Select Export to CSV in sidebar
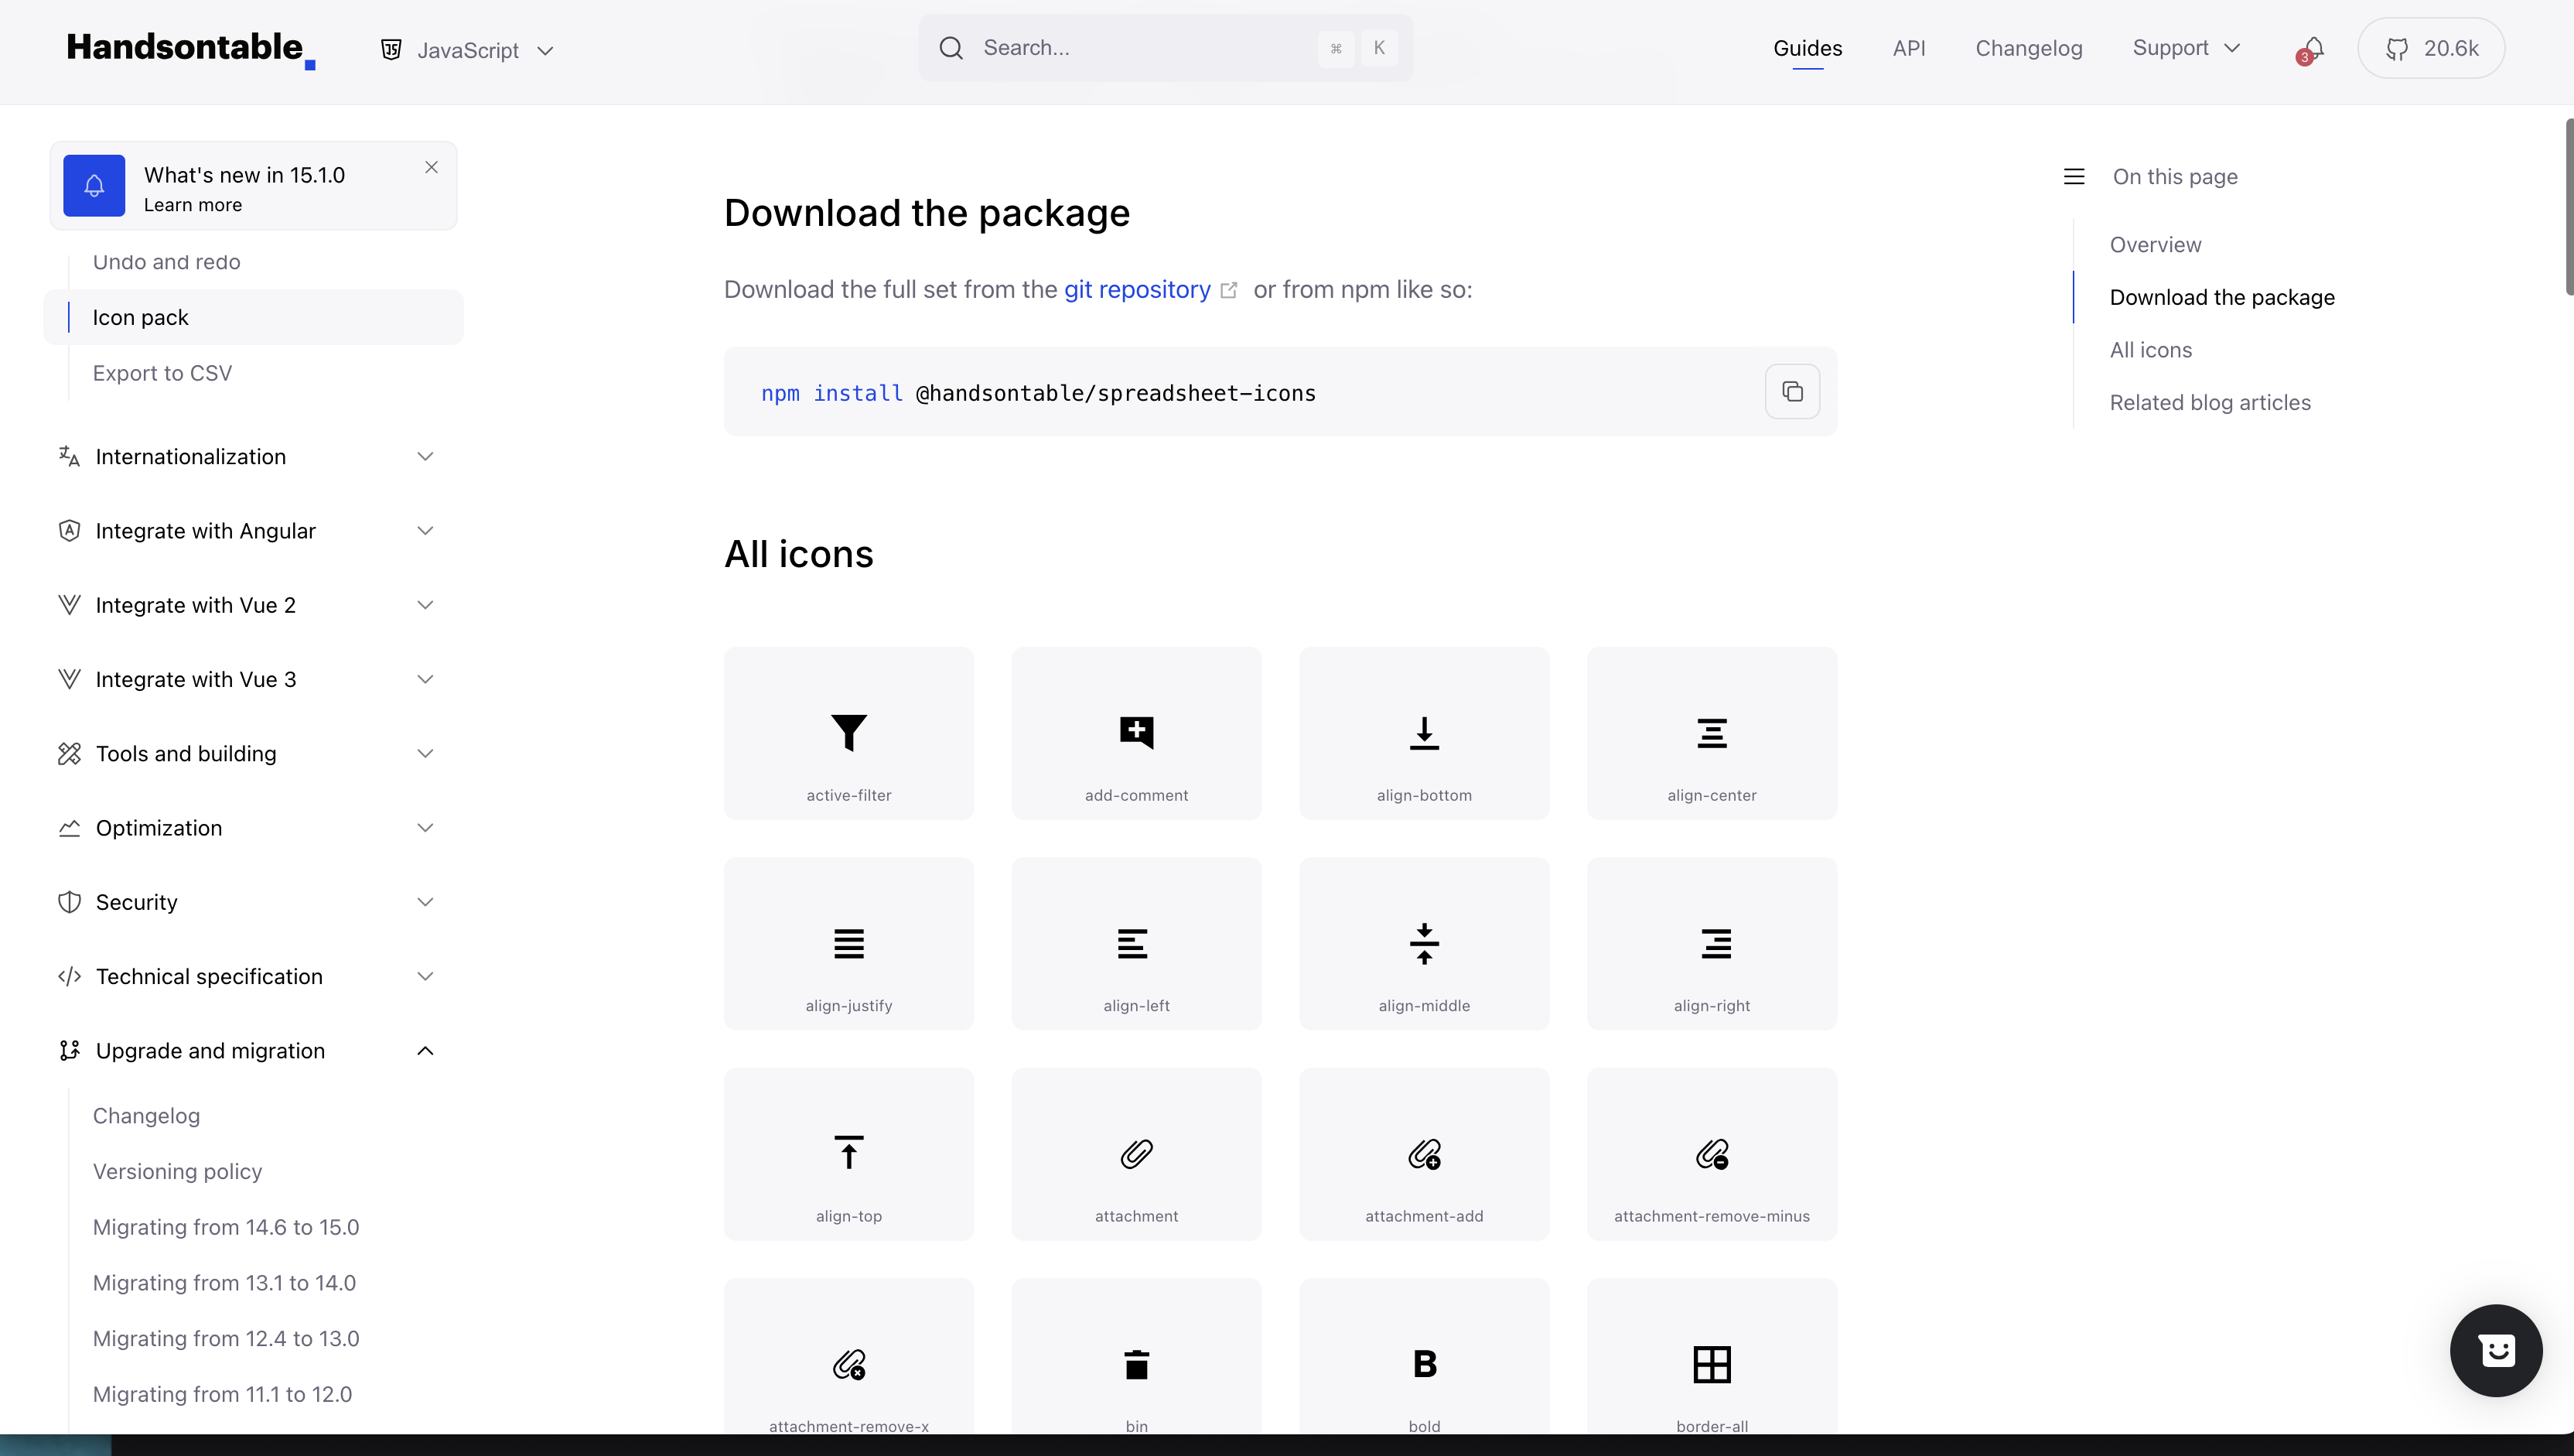Screen dimensions: 2574x1456 point(163,372)
